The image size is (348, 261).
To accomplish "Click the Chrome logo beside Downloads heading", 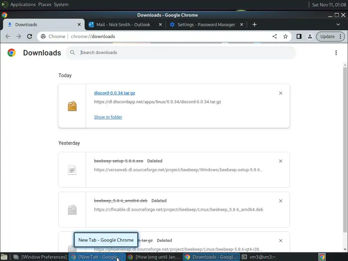I will (11, 53).
